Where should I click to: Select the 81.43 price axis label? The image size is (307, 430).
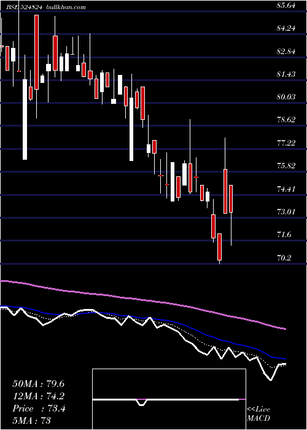tap(286, 74)
